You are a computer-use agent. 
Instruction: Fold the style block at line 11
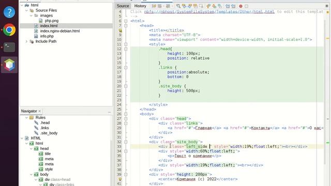point(126,44)
